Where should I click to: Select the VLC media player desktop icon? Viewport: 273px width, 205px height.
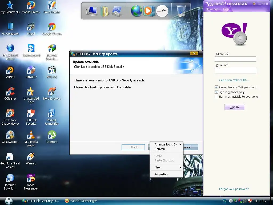pos(31,139)
